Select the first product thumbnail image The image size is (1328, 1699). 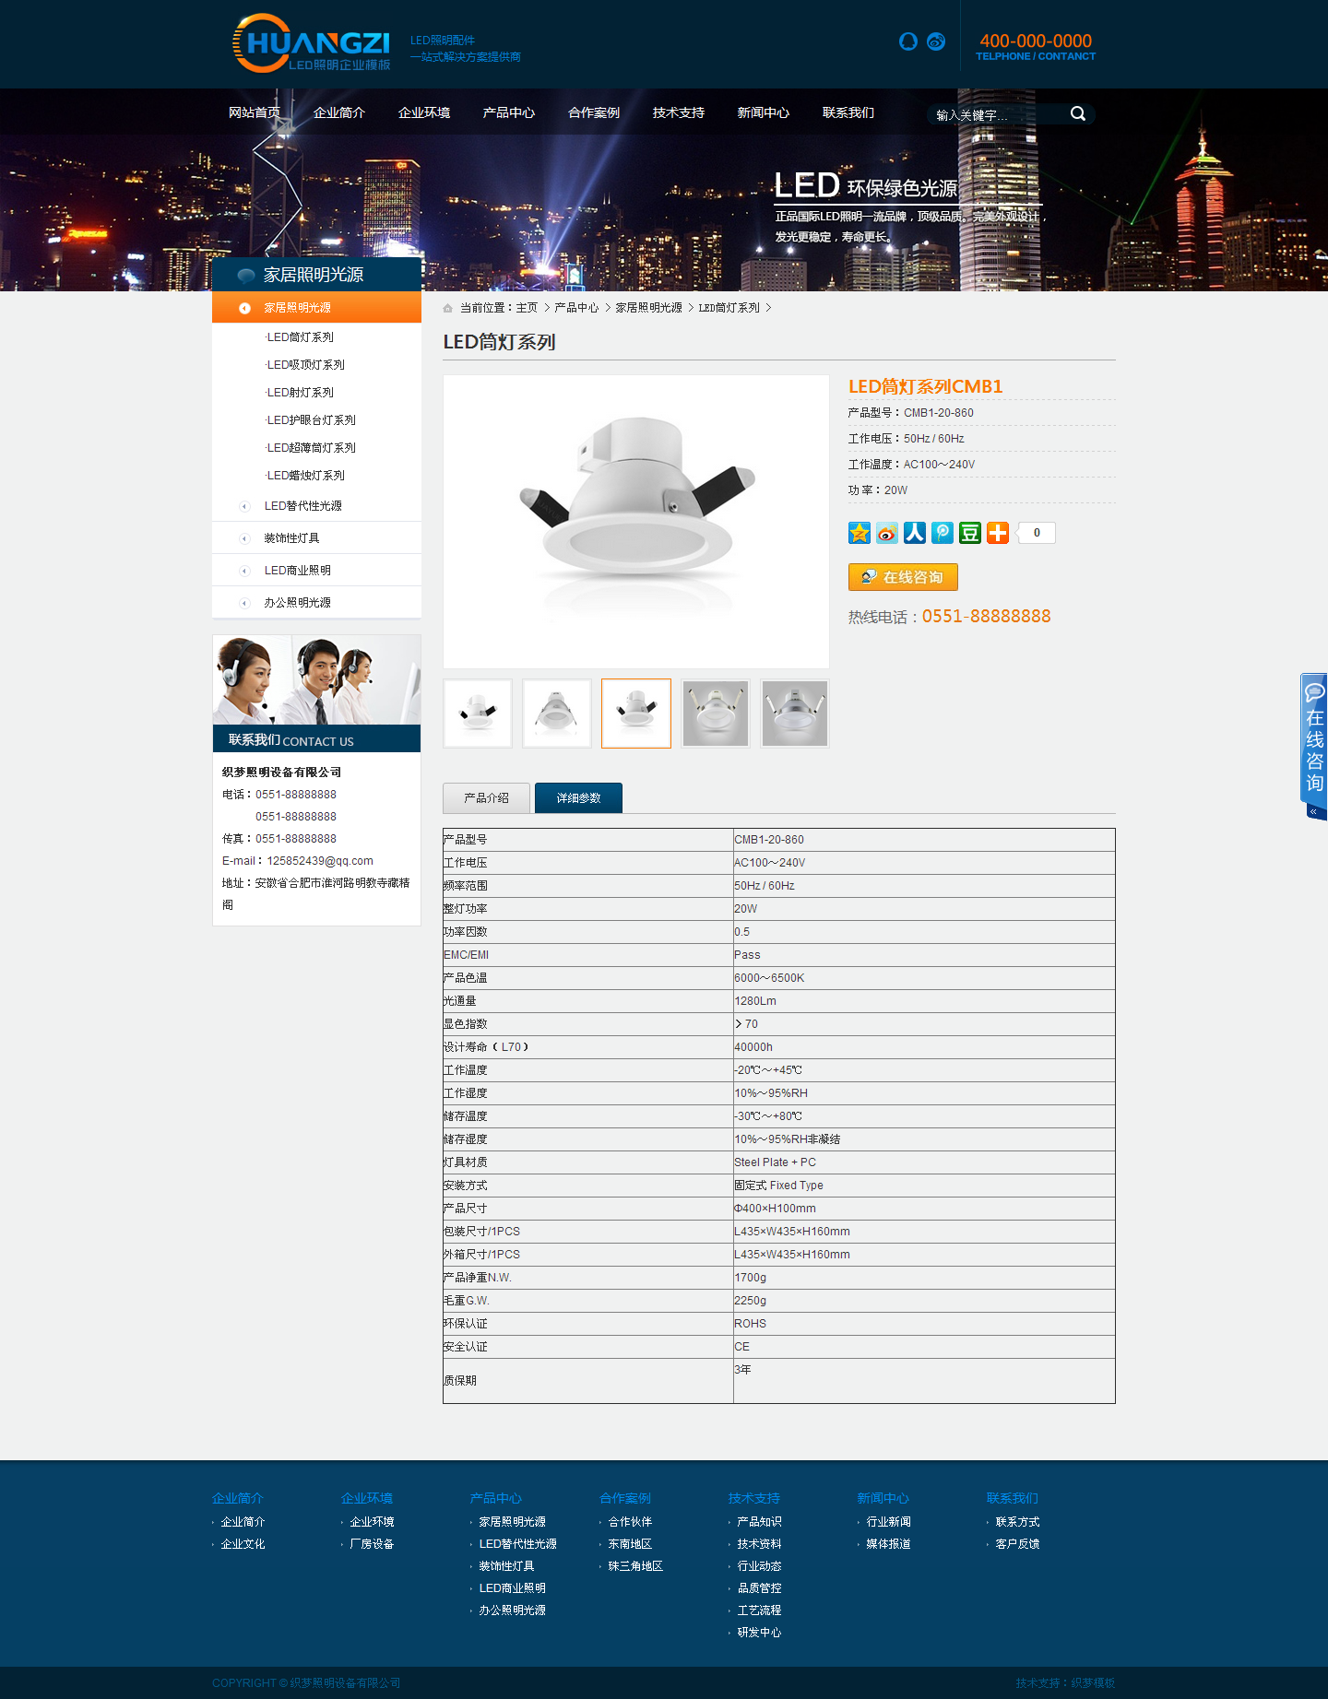478,714
